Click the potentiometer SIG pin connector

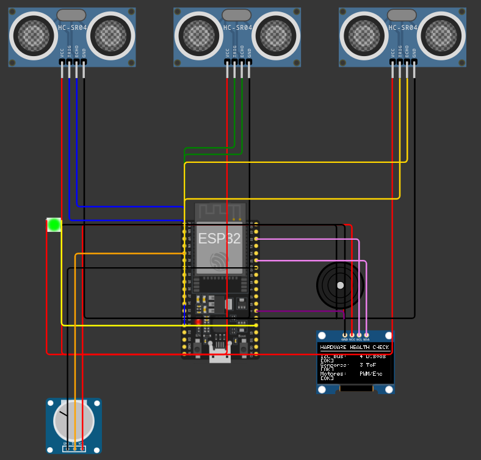click(x=75, y=449)
